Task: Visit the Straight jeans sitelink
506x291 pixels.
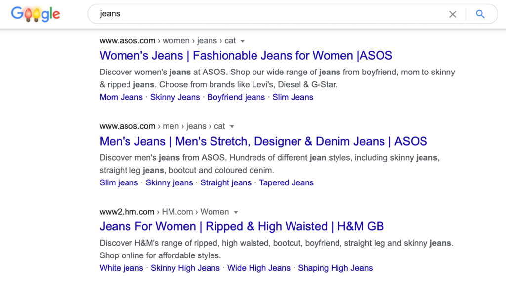Action: click(226, 182)
